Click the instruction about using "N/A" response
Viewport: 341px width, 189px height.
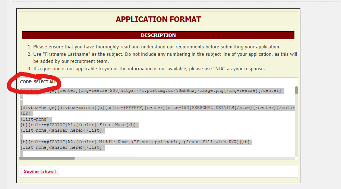click(149, 69)
